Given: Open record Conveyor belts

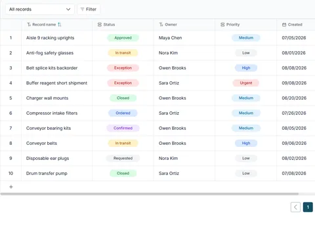Looking at the screenshot, I should (x=41, y=144).
